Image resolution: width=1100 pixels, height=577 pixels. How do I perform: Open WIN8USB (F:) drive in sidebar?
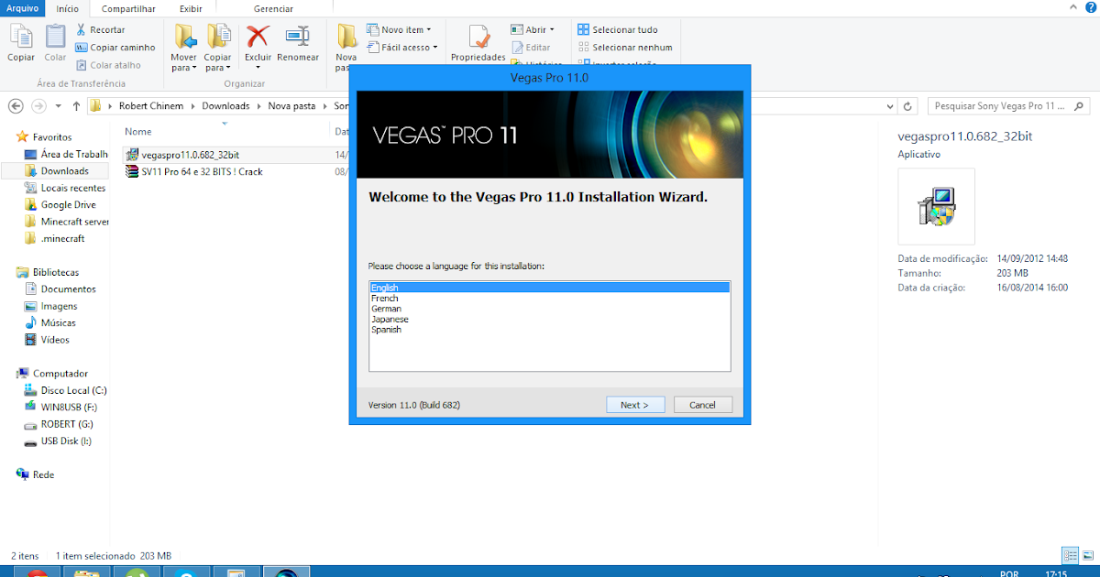60,407
